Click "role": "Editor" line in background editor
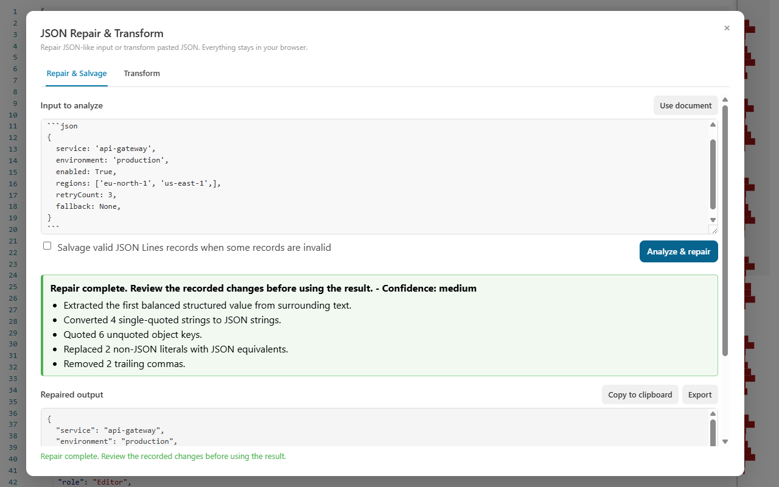This screenshot has height=487, width=779. click(x=94, y=482)
